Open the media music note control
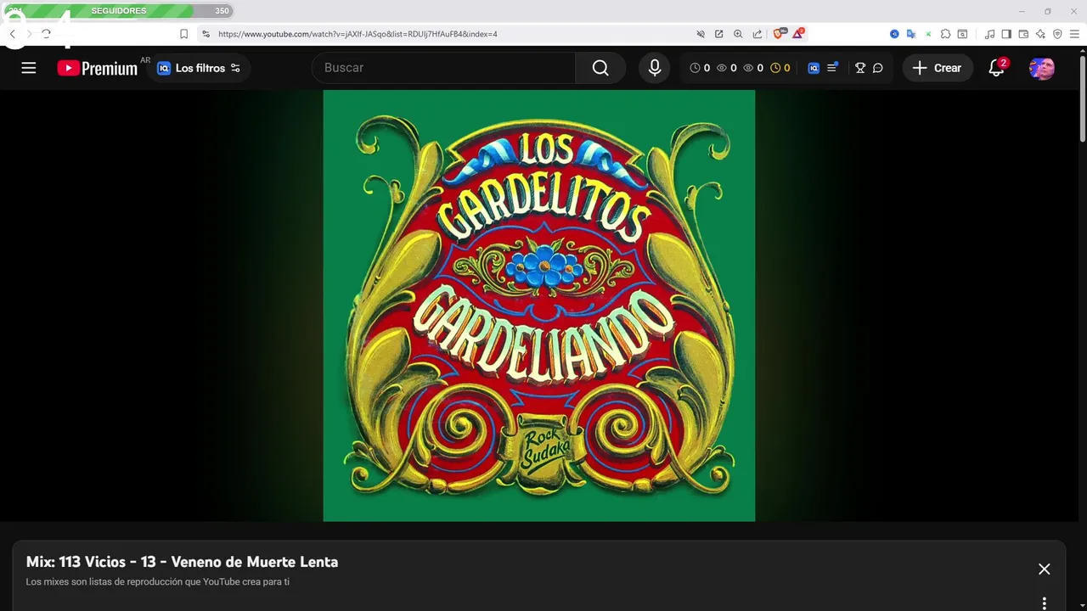 [x=989, y=34]
